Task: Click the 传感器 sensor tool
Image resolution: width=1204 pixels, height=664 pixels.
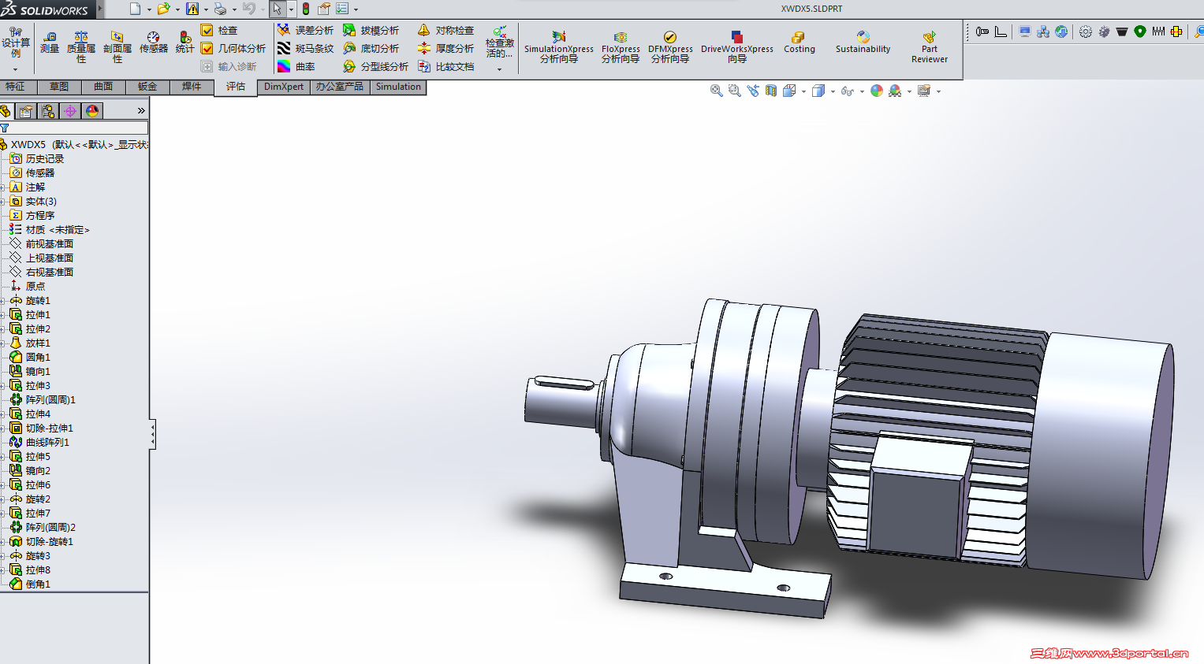Action: pos(153,43)
